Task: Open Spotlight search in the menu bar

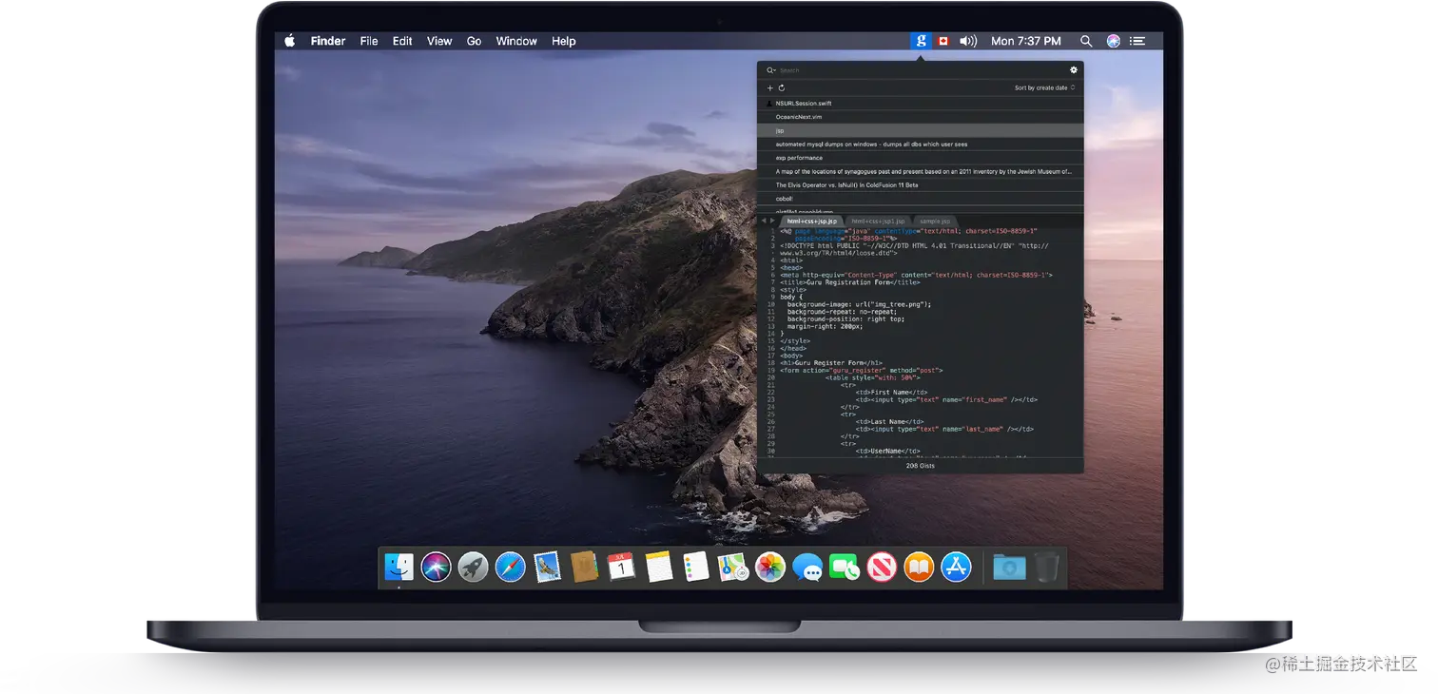Action: 1086,41
